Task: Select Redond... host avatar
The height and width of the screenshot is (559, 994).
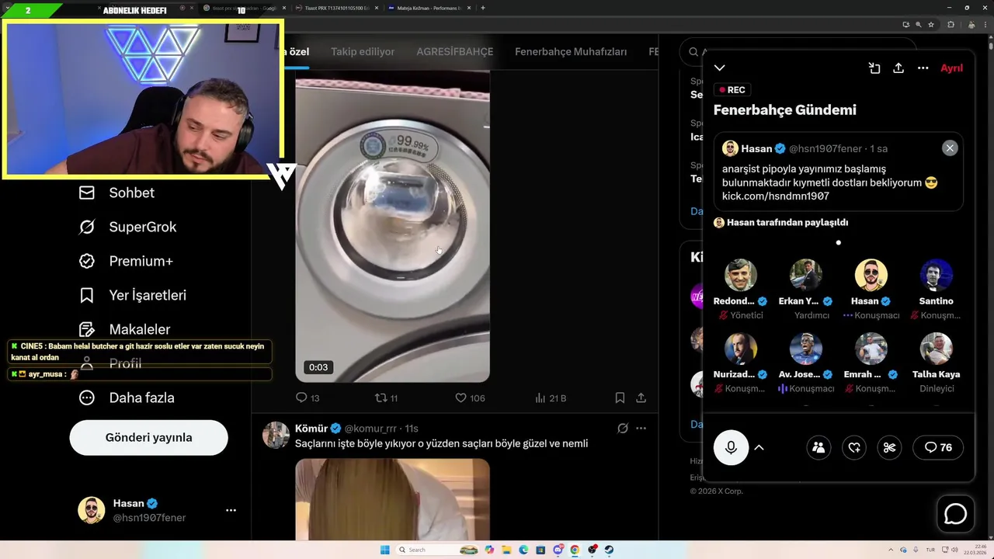Action: [741, 275]
